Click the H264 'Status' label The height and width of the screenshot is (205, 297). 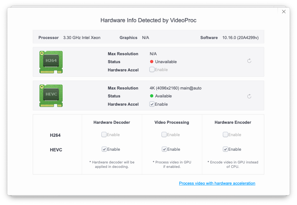click(114, 62)
